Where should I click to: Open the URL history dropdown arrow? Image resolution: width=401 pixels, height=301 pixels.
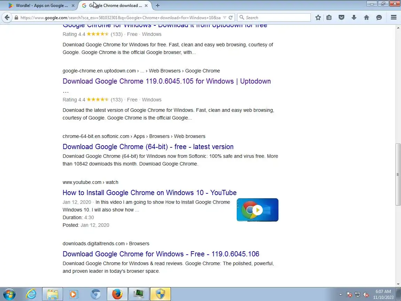[x=225, y=18]
